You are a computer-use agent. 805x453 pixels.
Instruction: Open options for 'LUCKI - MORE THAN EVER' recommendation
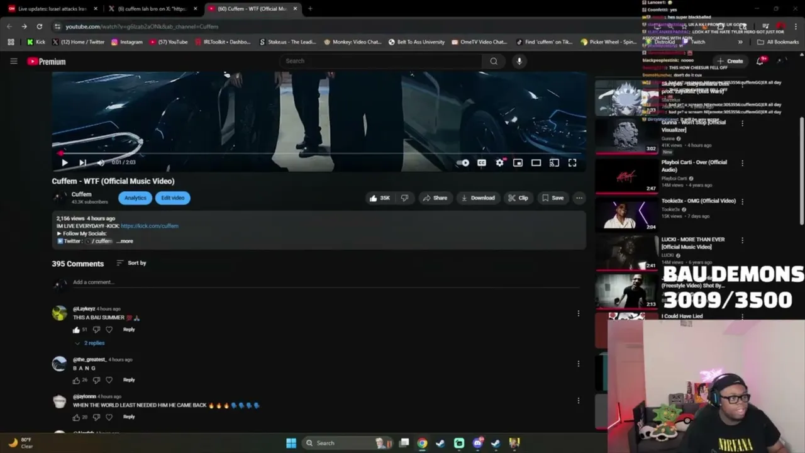pyautogui.click(x=742, y=240)
